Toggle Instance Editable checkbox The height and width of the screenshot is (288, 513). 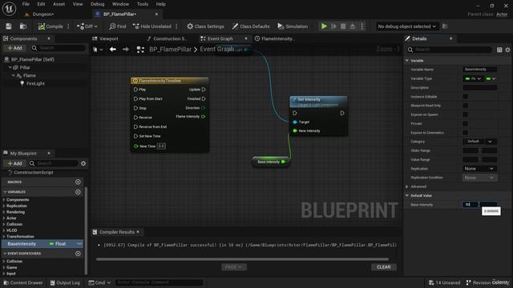pyautogui.click(x=465, y=97)
